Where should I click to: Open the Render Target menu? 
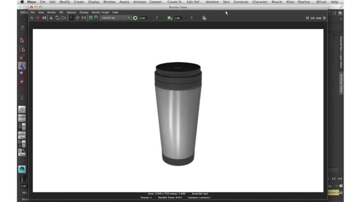click(x=100, y=12)
